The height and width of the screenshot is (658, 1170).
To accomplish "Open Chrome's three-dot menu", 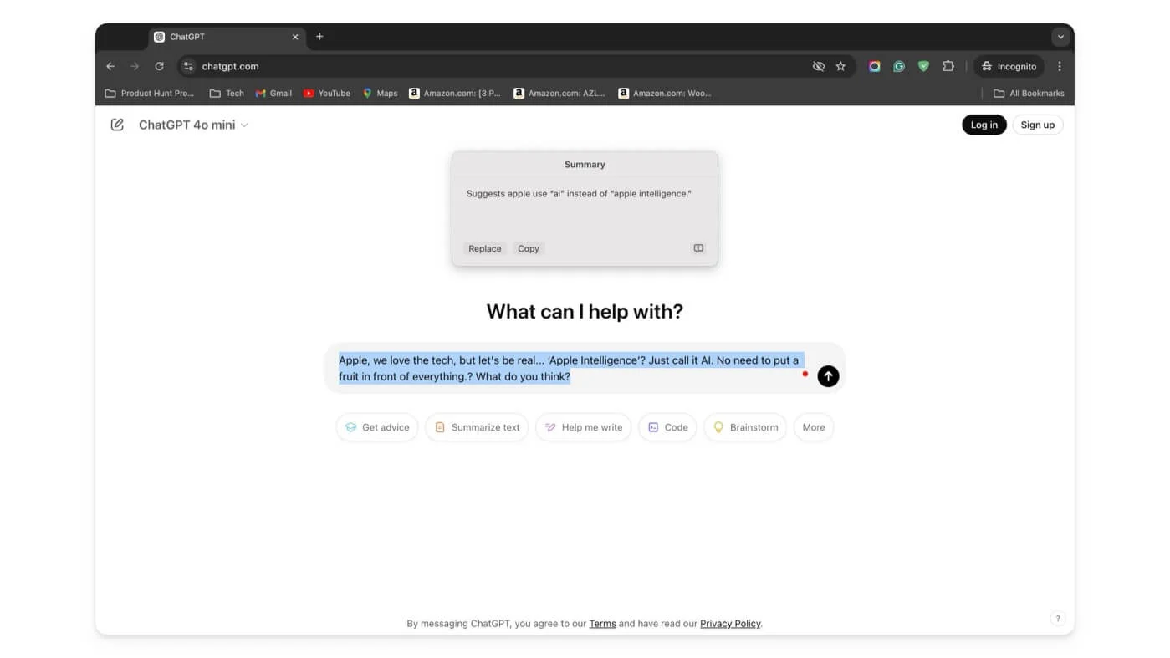I will pyautogui.click(x=1060, y=66).
